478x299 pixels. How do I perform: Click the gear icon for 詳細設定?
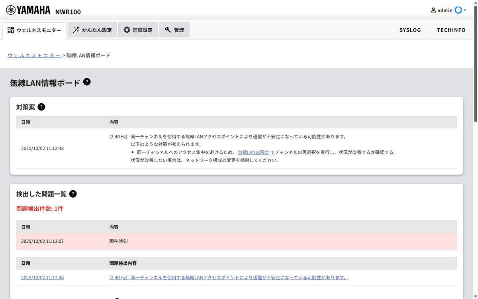pyautogui.click(x=127, y=30)
